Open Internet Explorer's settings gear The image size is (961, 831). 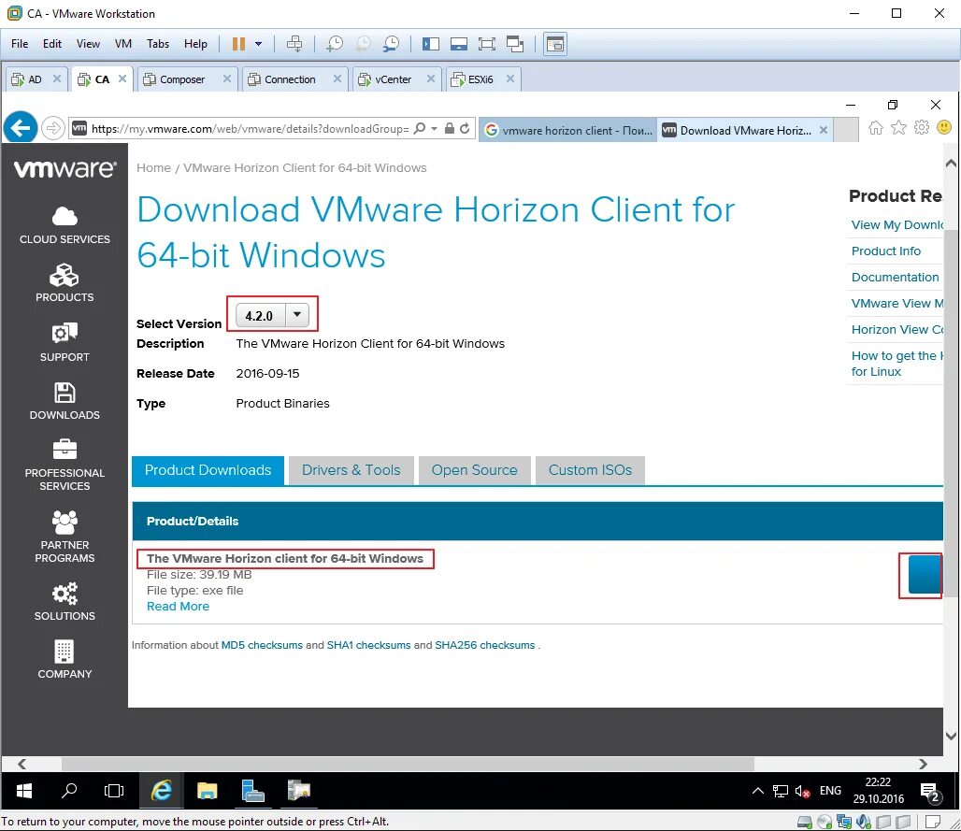(921, 127)
